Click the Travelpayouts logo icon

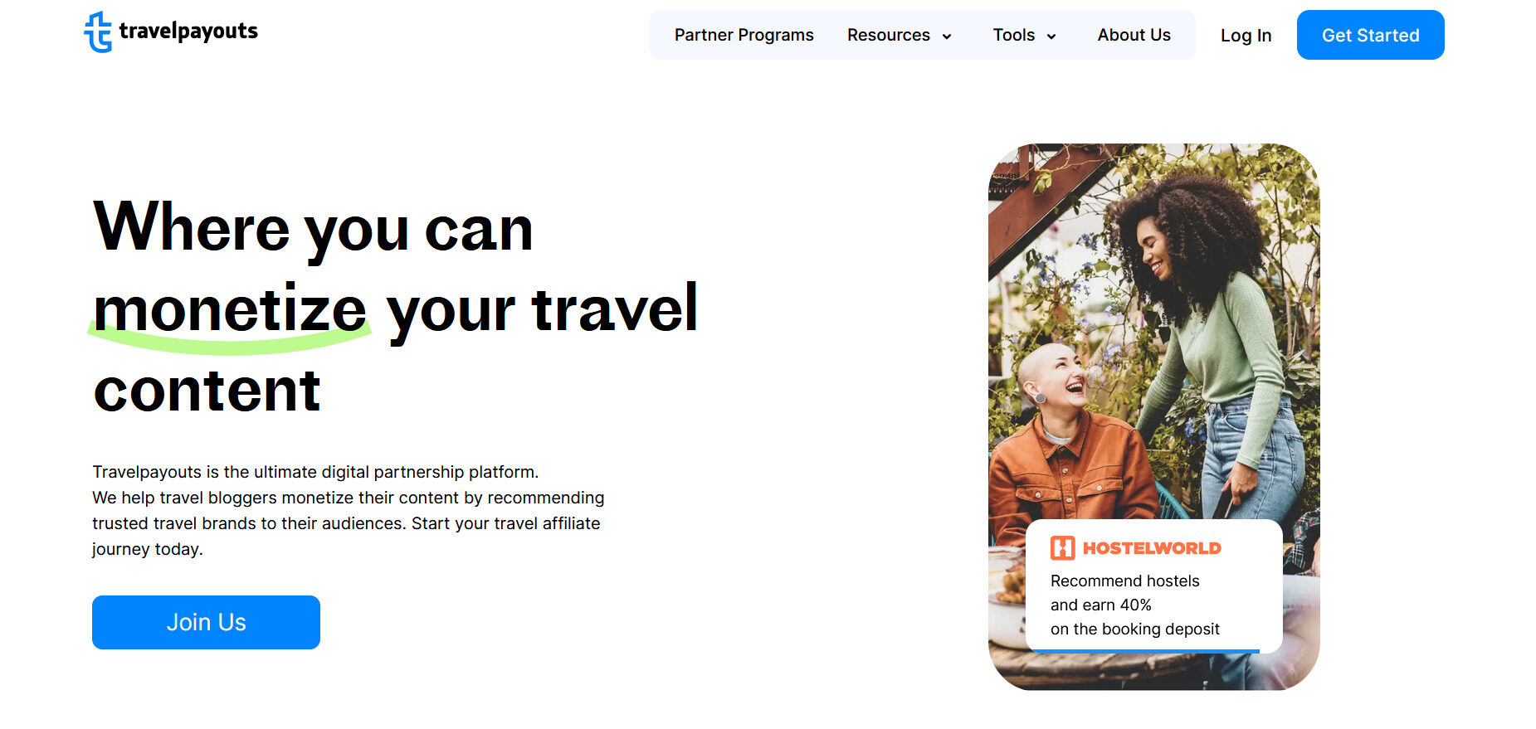pos(98,32)
